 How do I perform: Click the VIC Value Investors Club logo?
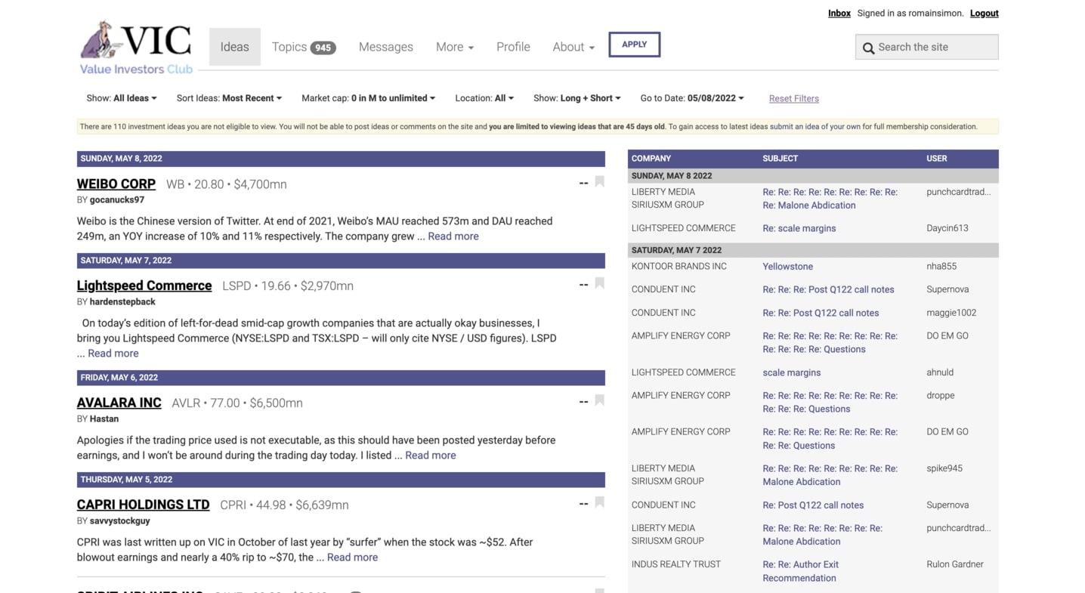pyautogui.click(x=136, y=48)
